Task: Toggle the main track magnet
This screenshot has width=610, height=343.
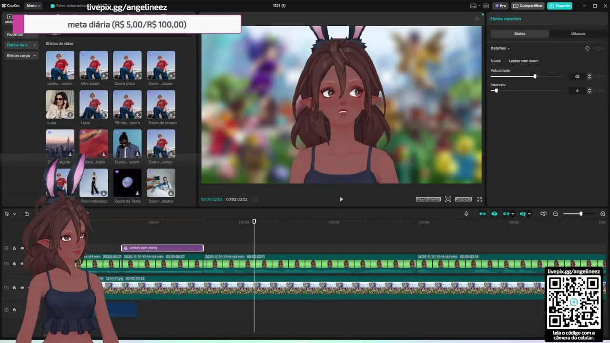Action: point(482,214)
